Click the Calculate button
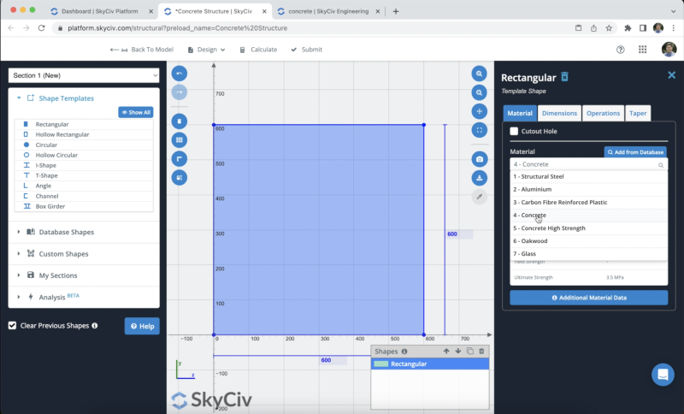The width and height of the screenshot is (684, 414). [258, 50]
